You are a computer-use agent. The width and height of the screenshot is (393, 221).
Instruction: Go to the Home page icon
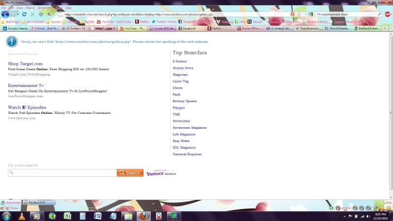click(x=41, y=14)
